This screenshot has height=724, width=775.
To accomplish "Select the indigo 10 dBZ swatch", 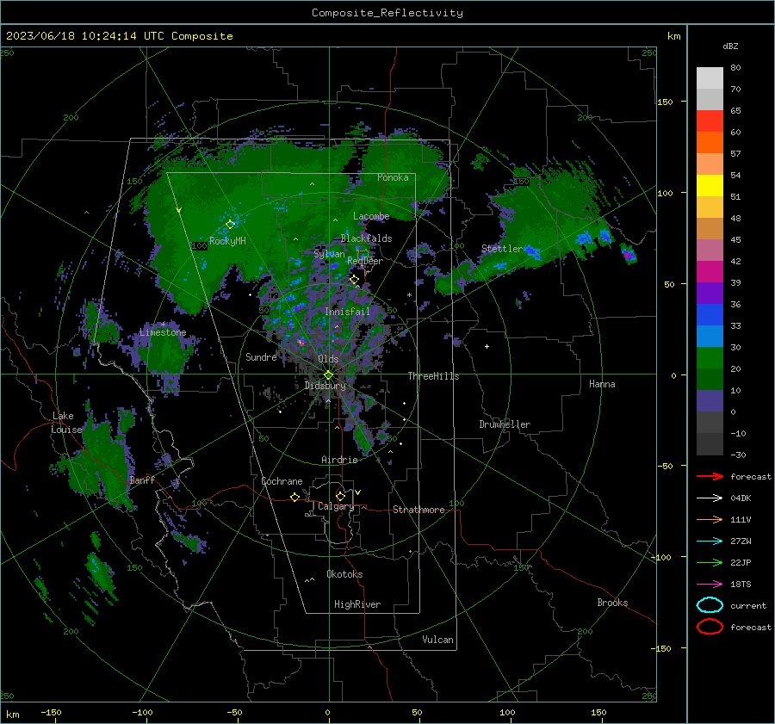I will point(710,400).
